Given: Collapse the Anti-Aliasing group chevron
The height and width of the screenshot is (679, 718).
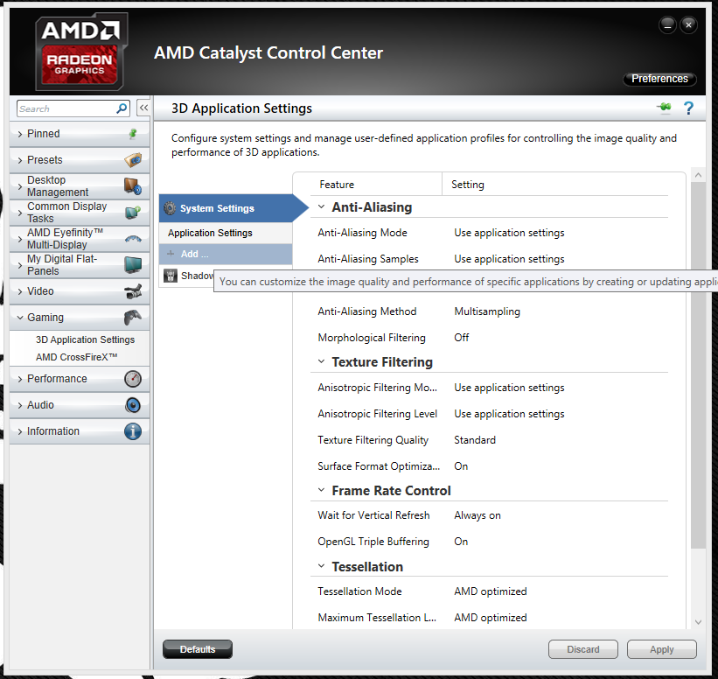Looking at the screenshot, I should coord(322,206).
